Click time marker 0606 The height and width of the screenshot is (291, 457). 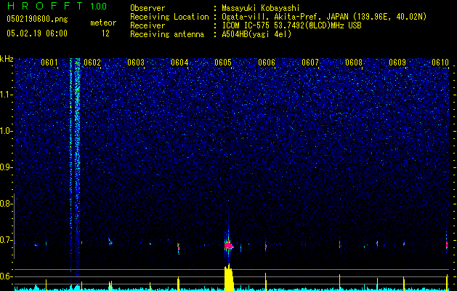click(x=267, y=63)
